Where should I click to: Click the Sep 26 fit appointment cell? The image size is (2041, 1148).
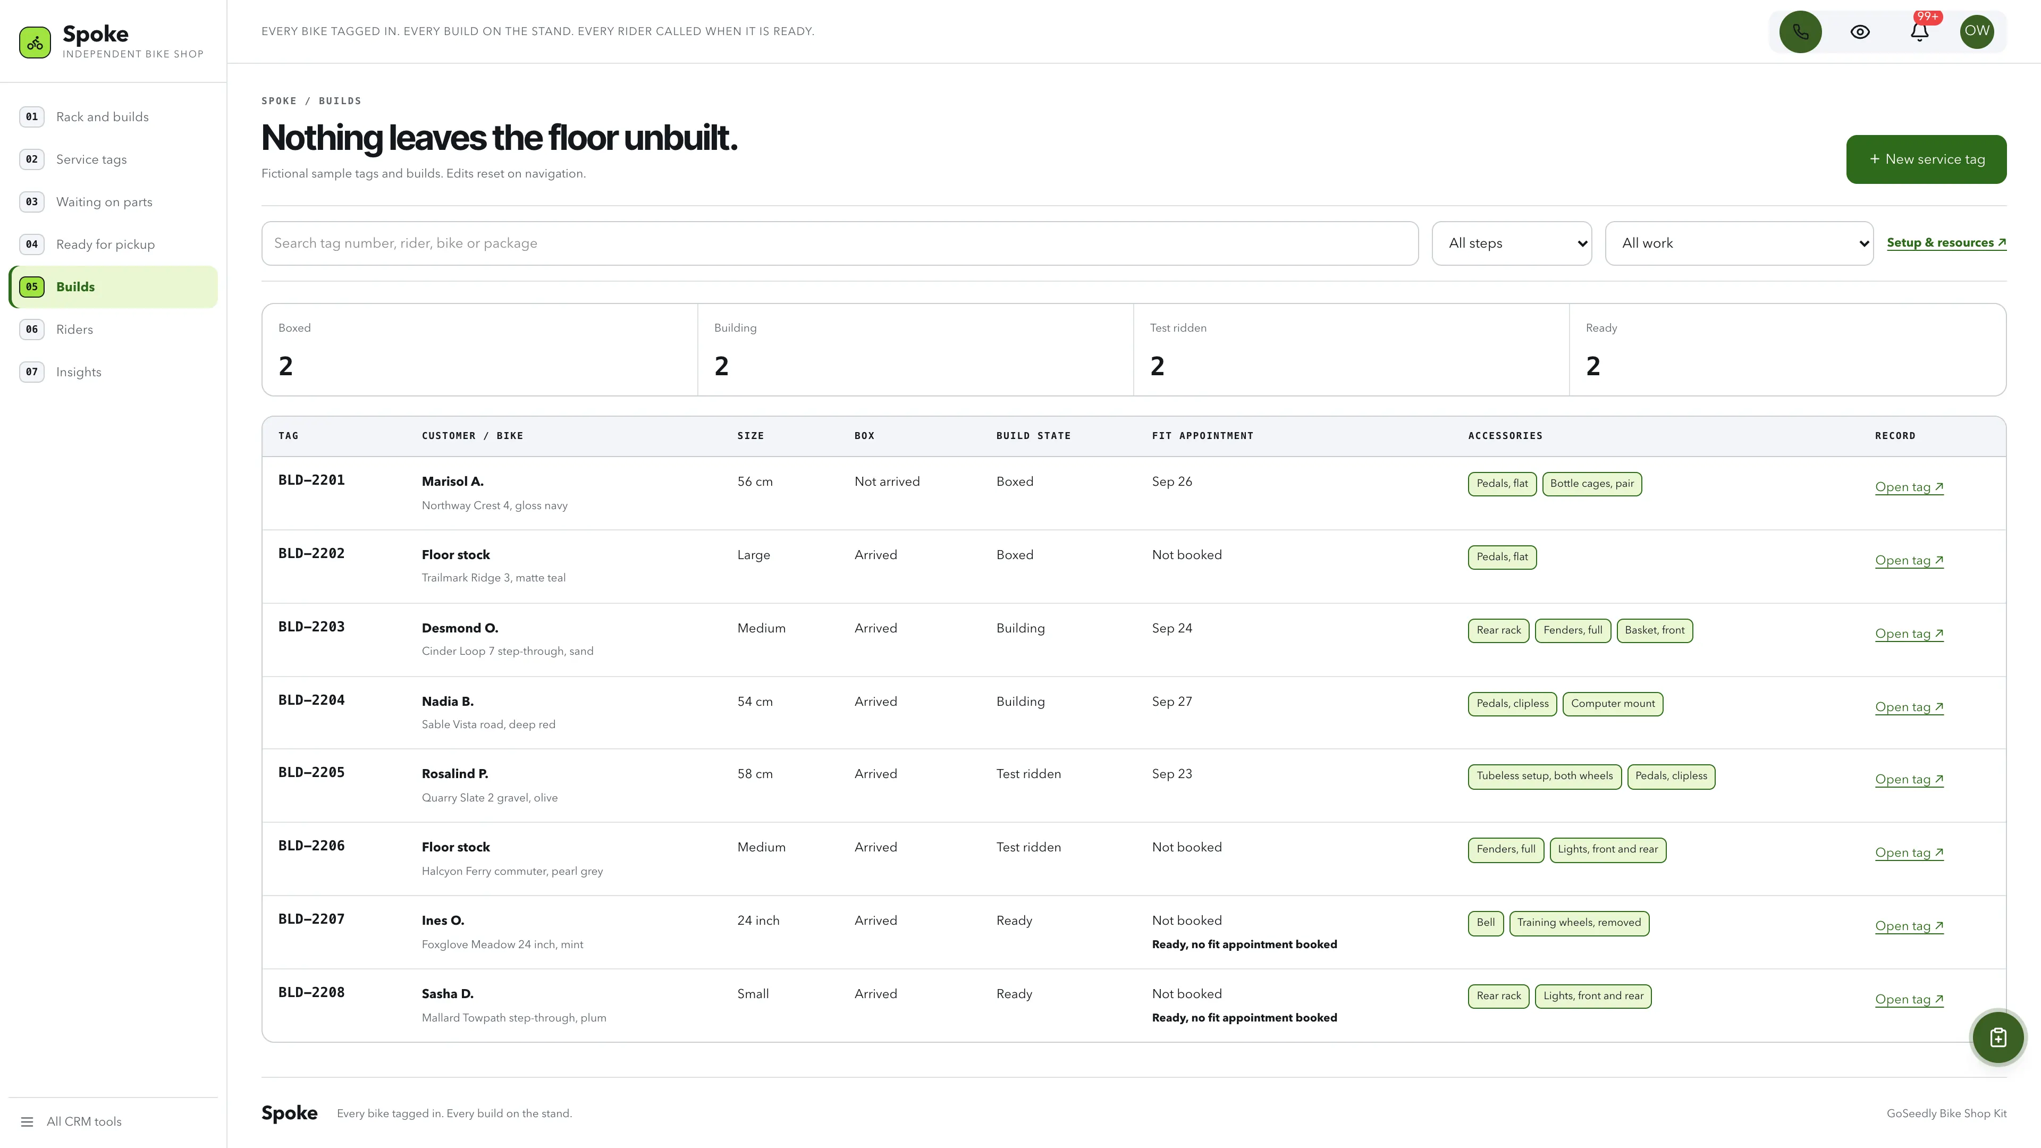tap(1172, 482)
